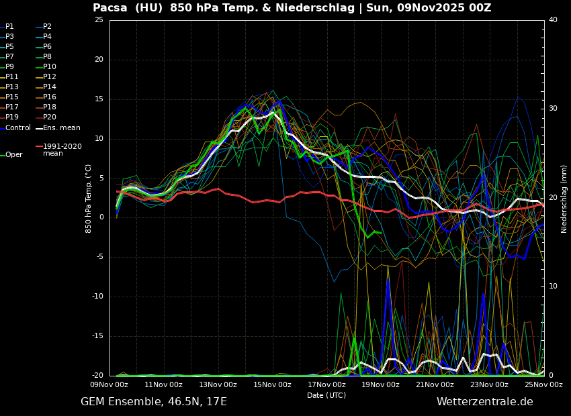Click the 25Nov 00z date tick
Viewport: 571px width, 416px height.
[543, 384]
